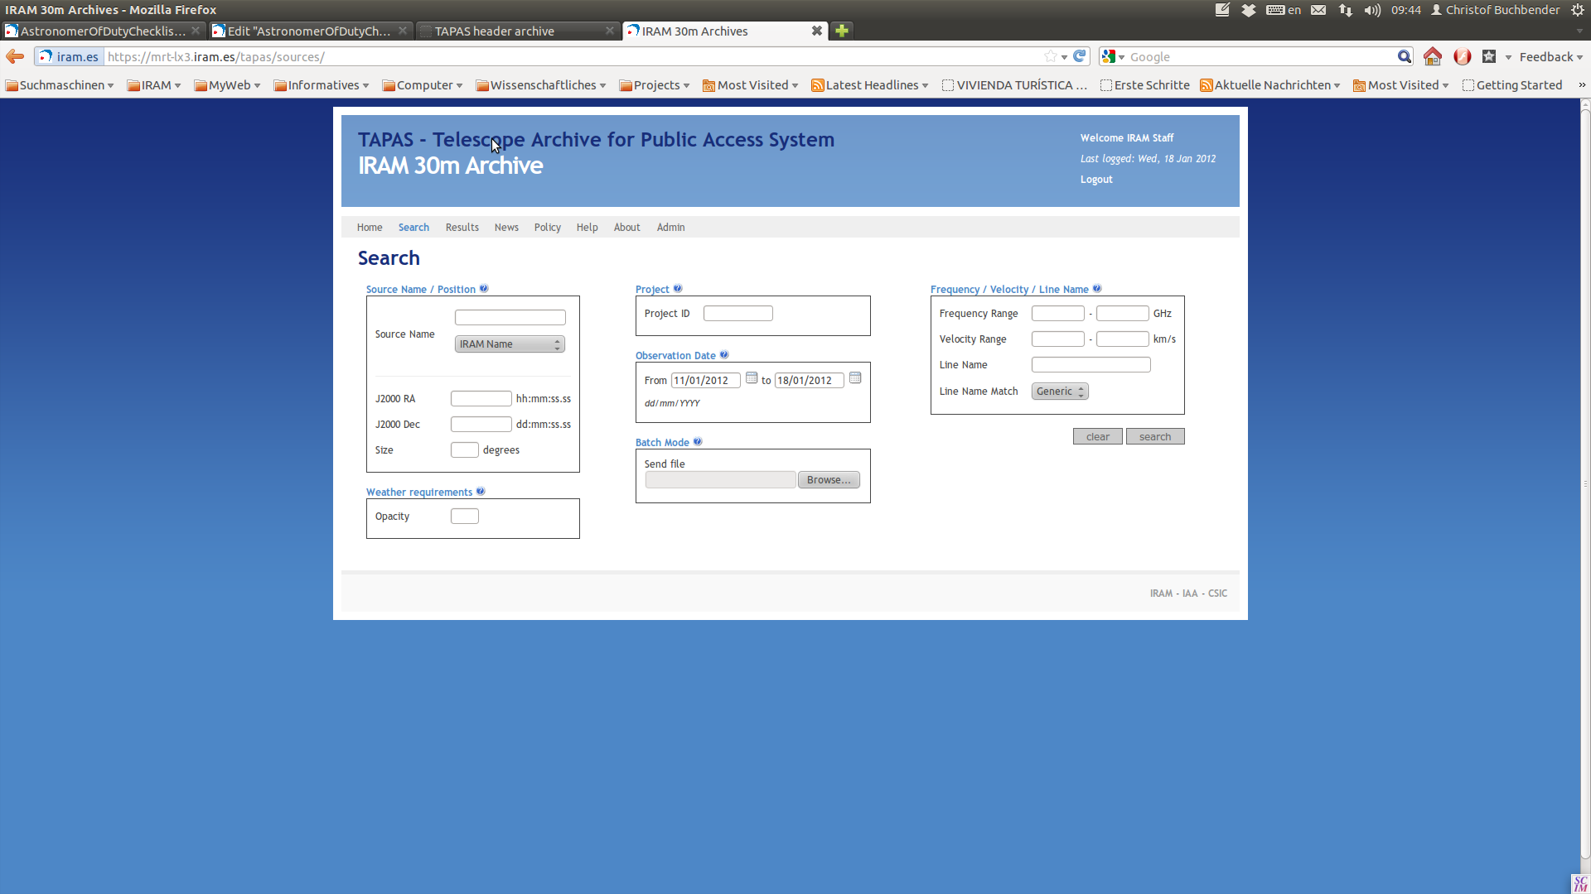Open new tab with plus button

tap(842, 31)
